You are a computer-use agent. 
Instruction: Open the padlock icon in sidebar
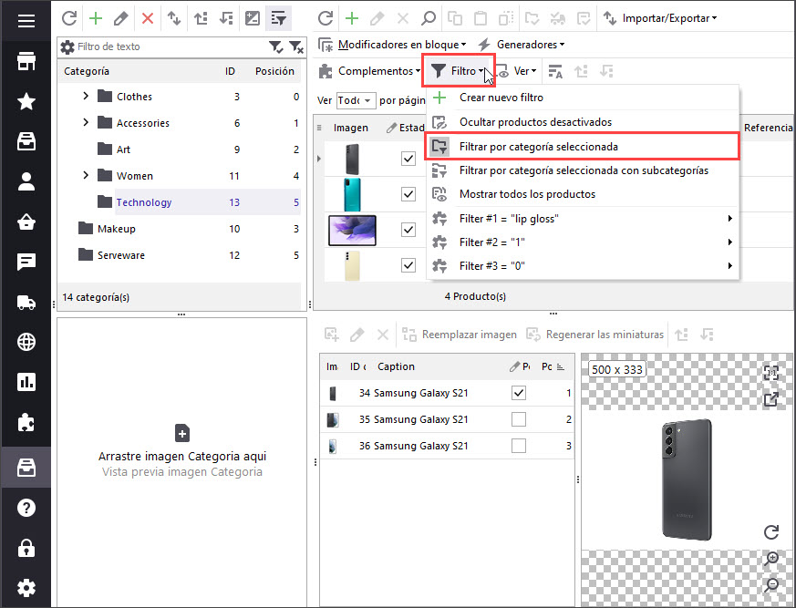26,548
